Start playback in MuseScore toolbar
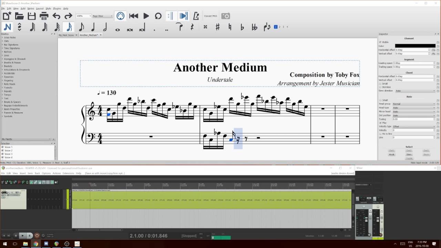Viewport: 441px width, 248px height. (x=146, y=16)
